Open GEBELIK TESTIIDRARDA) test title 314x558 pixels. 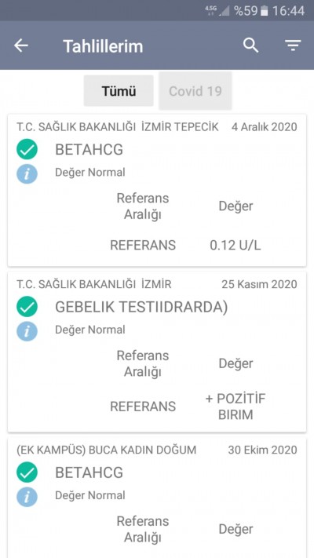(141, 307)
